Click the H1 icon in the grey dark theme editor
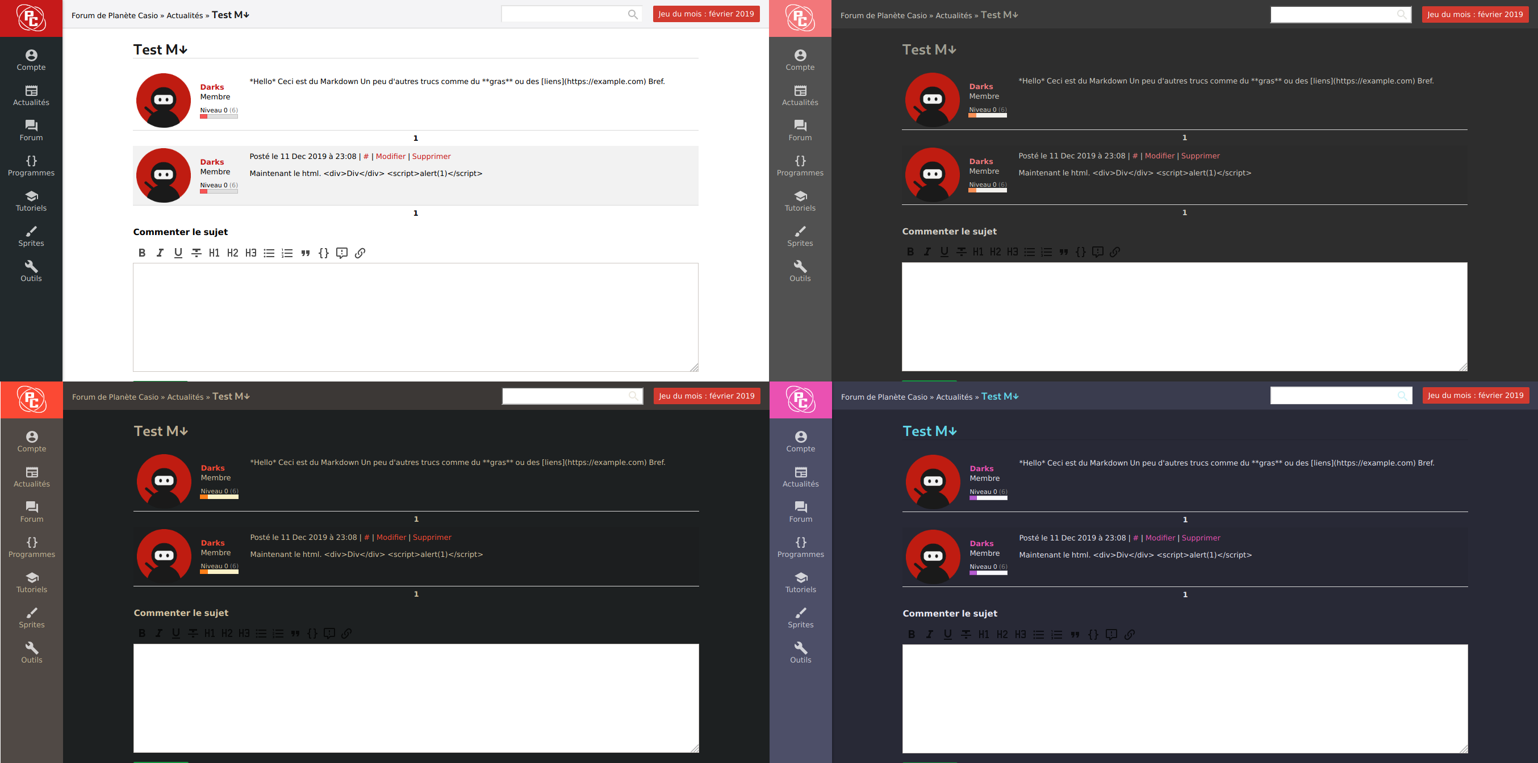 [978, 252]
